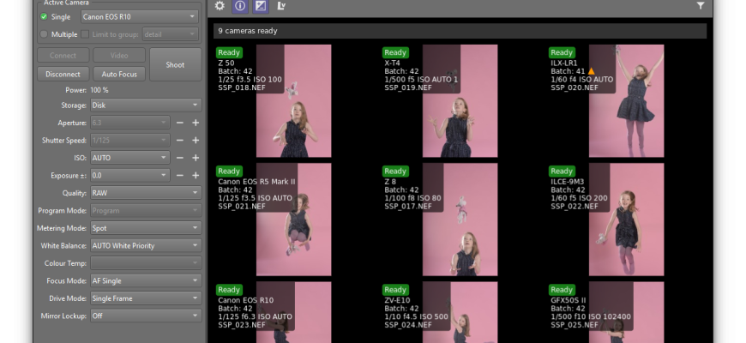Open the filter funnel icon
The height and width of the screenshot is (343, 746).
tap(701, 6)
